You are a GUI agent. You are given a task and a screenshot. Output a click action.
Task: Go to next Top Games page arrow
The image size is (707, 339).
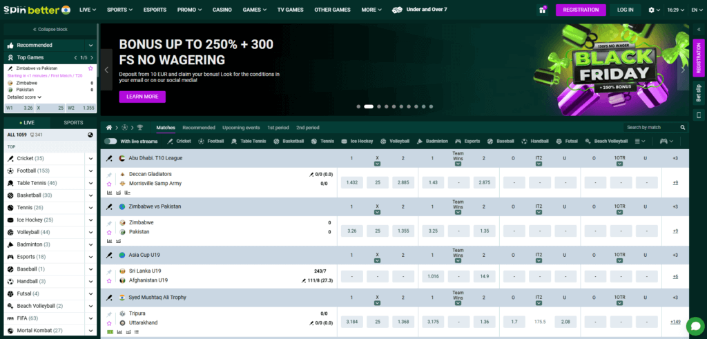[x=92, y=58]
